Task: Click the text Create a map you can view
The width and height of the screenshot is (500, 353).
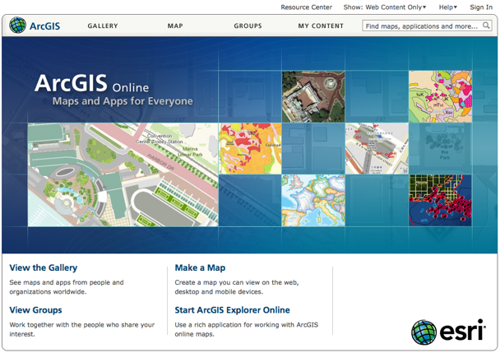Action: tap(237, 287)
